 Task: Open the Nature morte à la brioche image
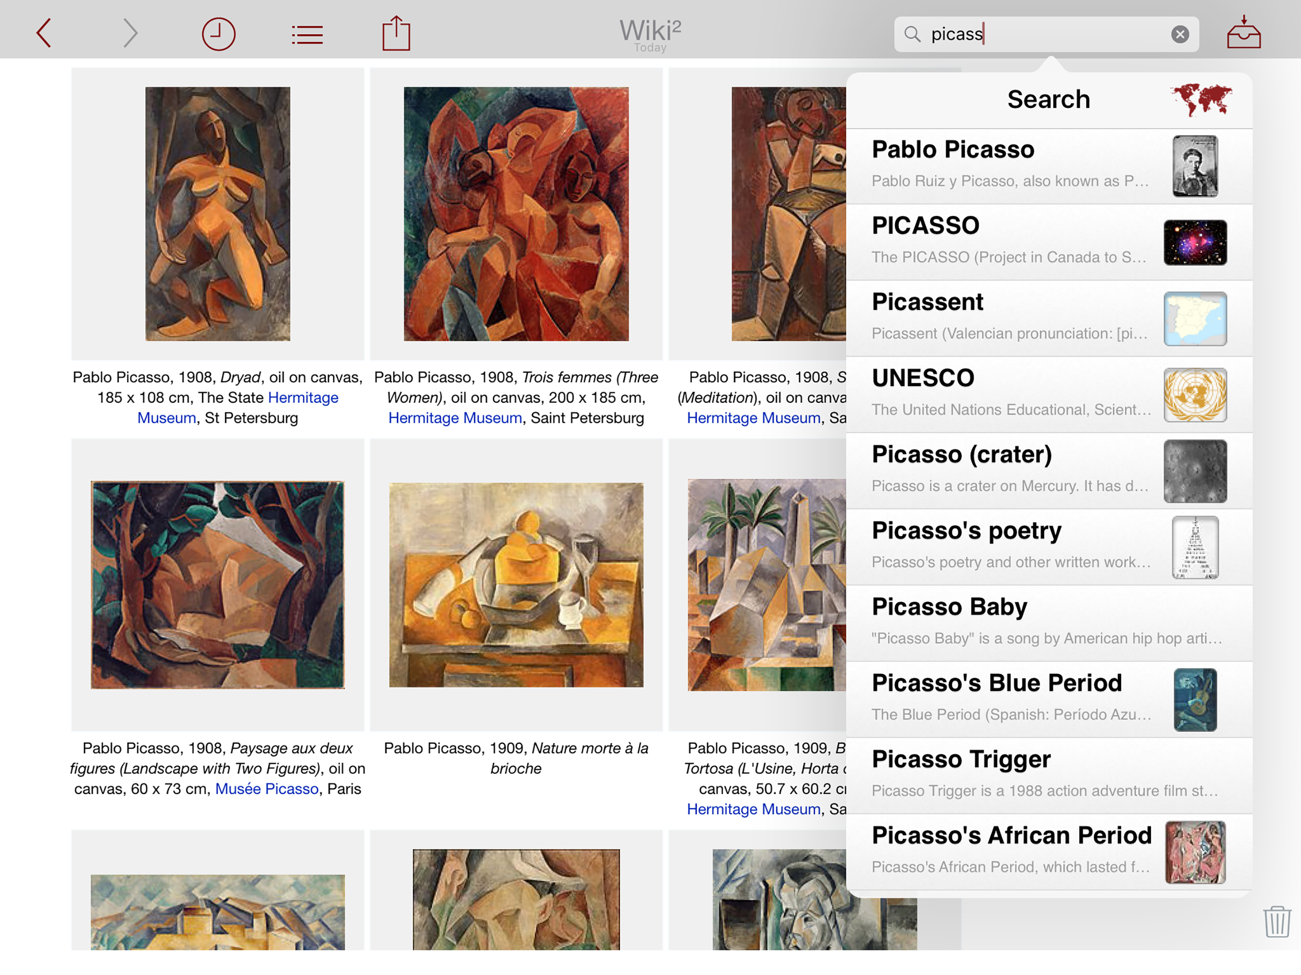pyautogui.click(x=516, y=585)
